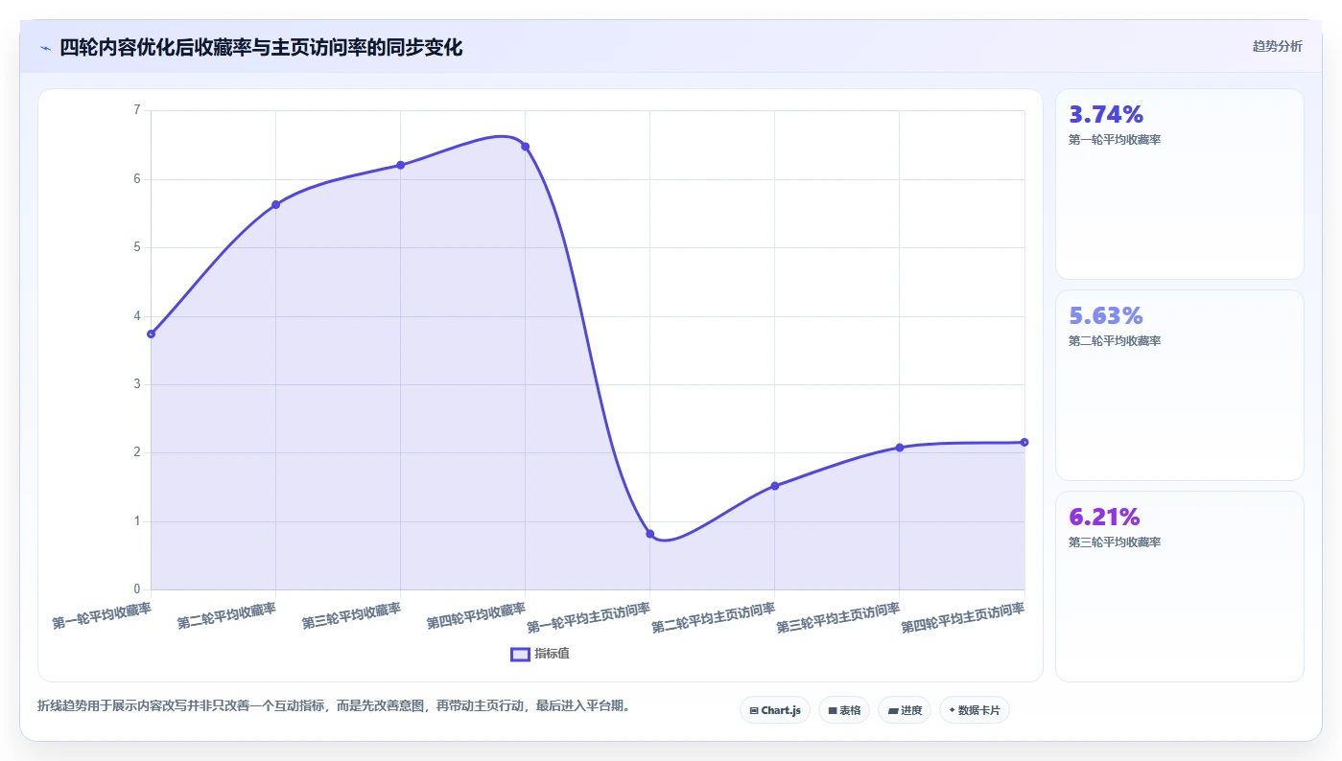The image size is (1342, 761).
Task: Click the y-axis value 4
Action: pyautogui.click(x=136, y=315)
